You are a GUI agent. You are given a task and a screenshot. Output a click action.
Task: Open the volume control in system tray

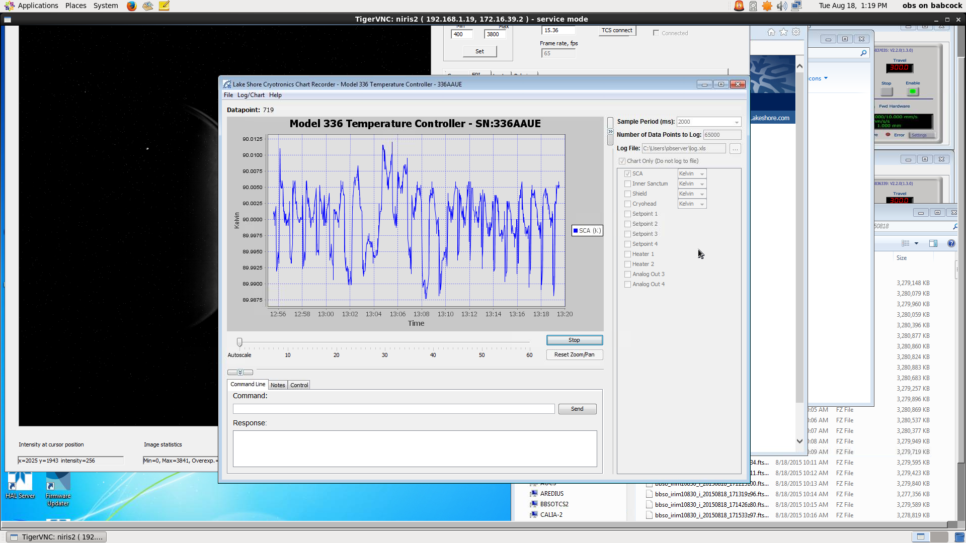(x=781, y=6)
